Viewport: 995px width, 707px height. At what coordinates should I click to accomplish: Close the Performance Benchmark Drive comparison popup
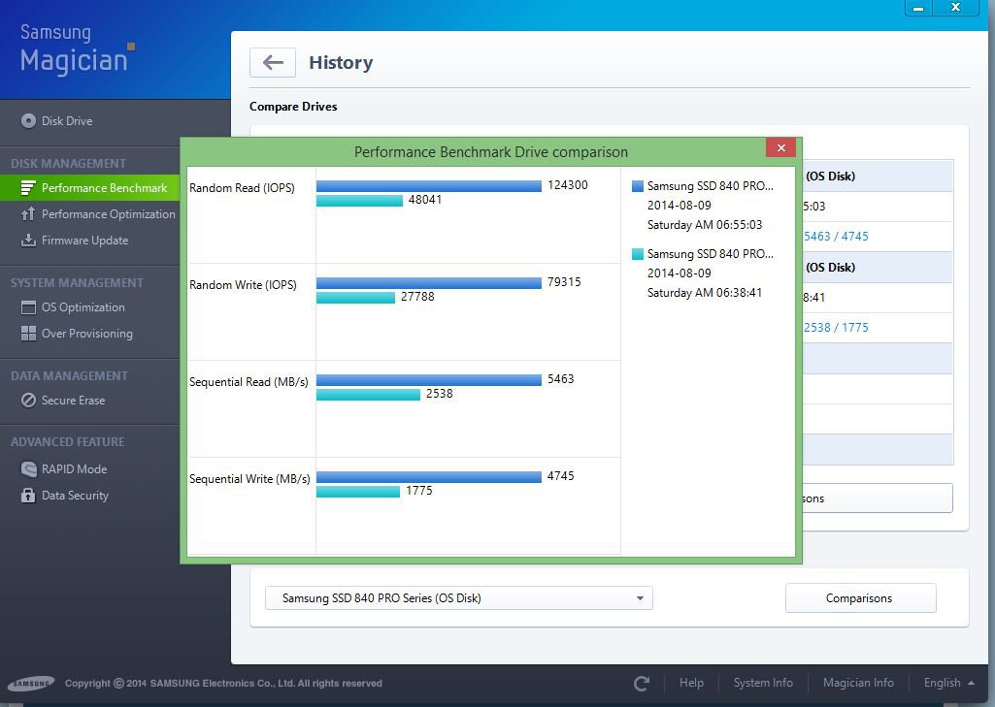tap(781, 147)
